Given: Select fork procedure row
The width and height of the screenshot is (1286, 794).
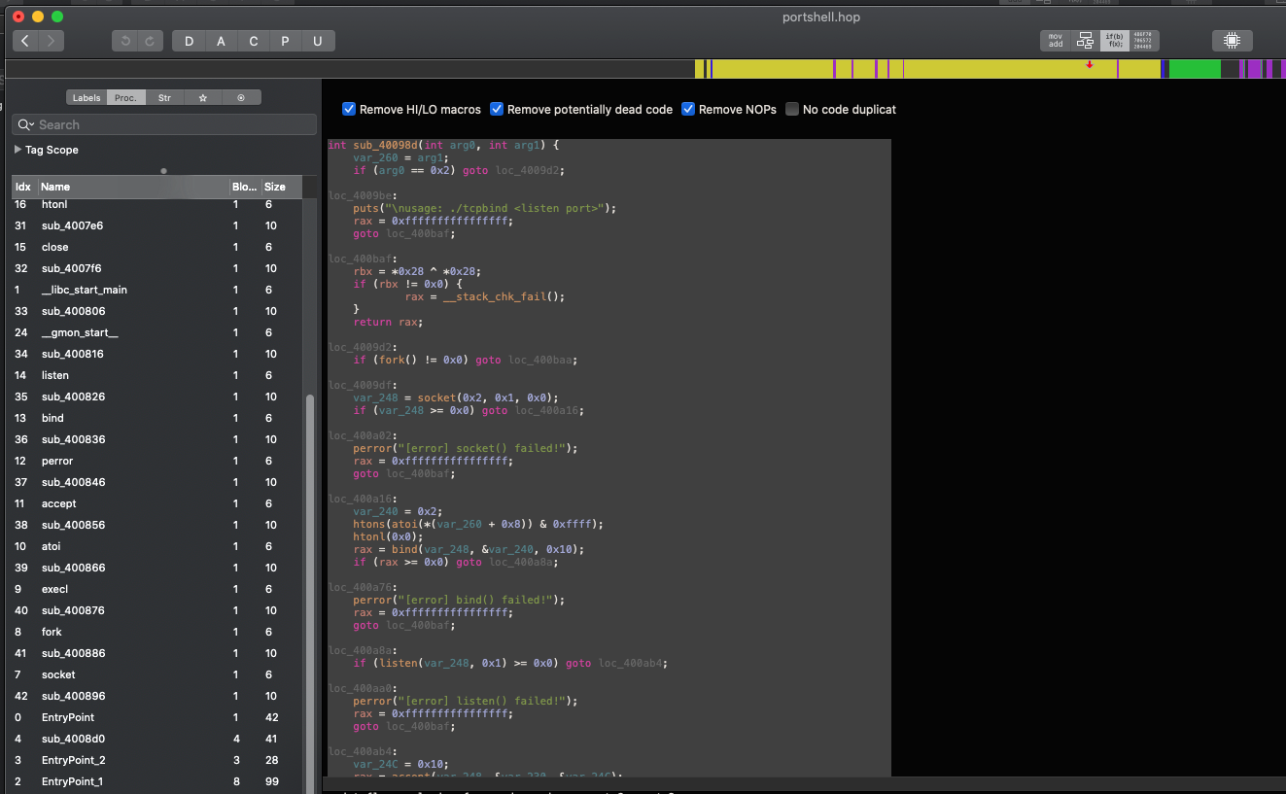Looking at the screenshot, I should (156, 632).
